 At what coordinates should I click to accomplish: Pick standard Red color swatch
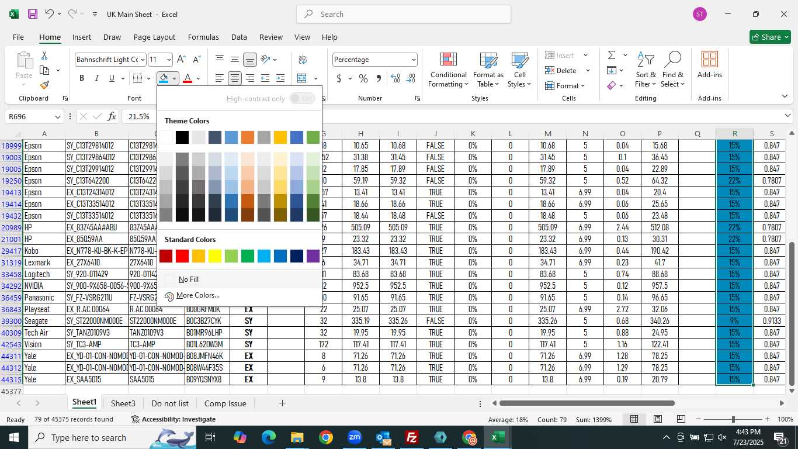pyautogui.click(x=182, y=256)
